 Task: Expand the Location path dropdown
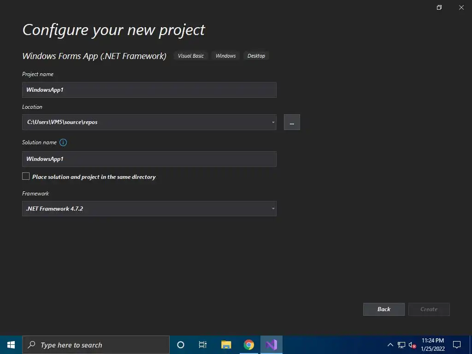273,122
